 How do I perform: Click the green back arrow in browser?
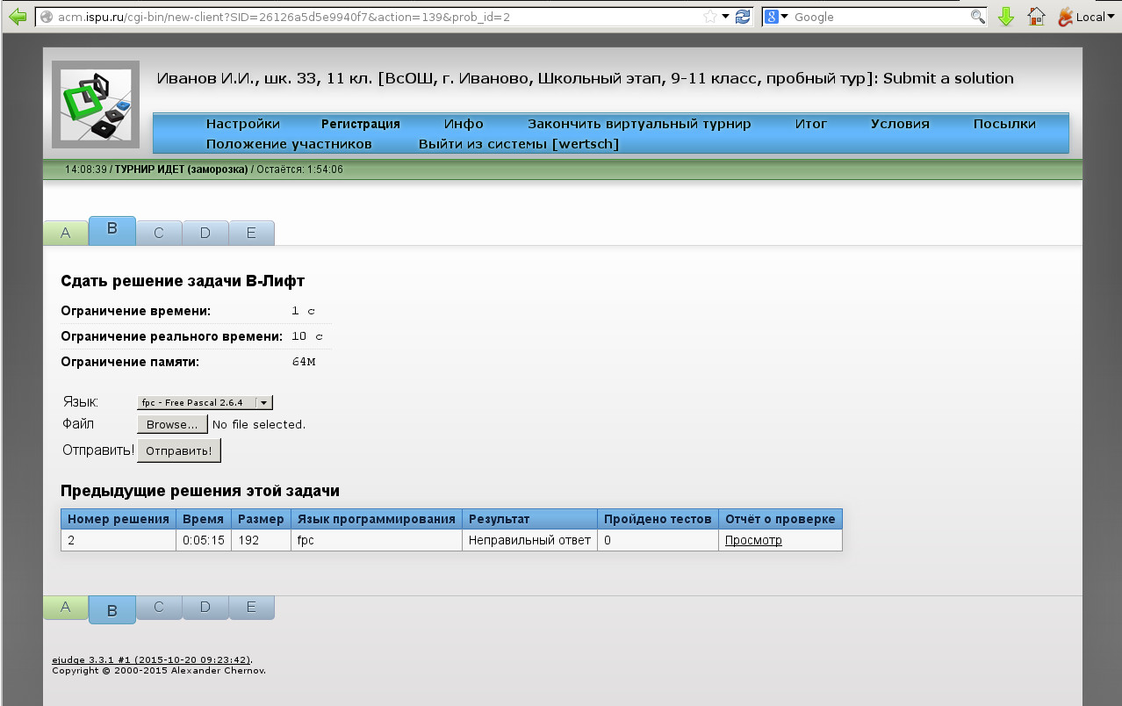(x=17, y=17)
